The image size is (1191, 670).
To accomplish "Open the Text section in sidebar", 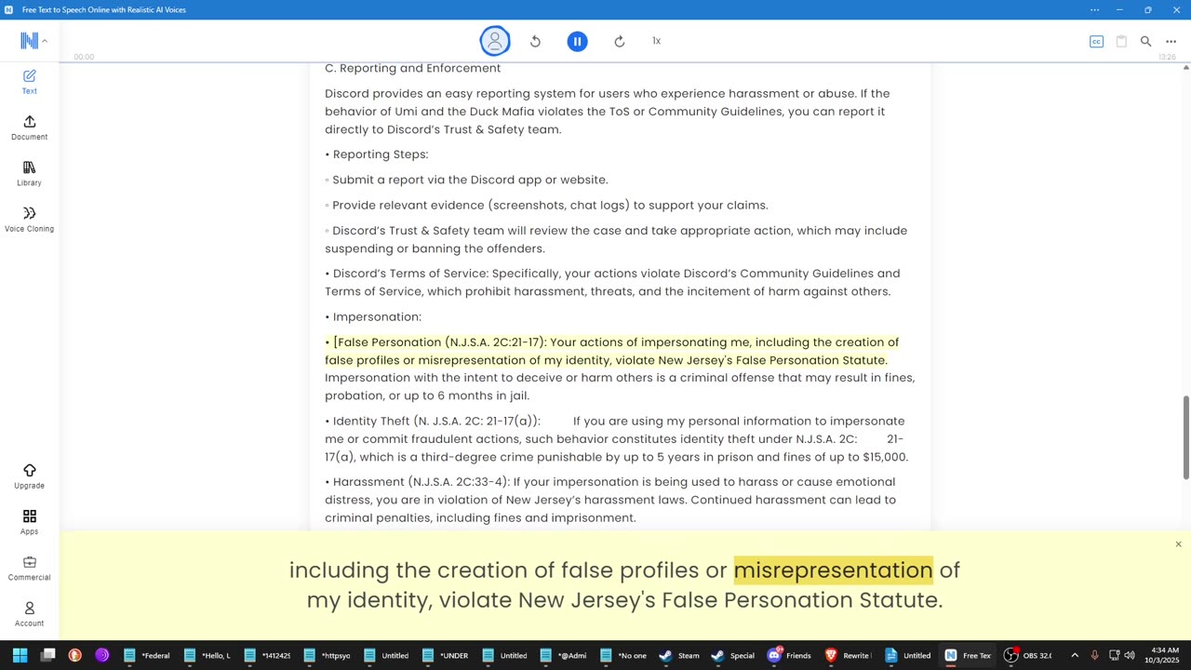I will click(x=29, y=82).
